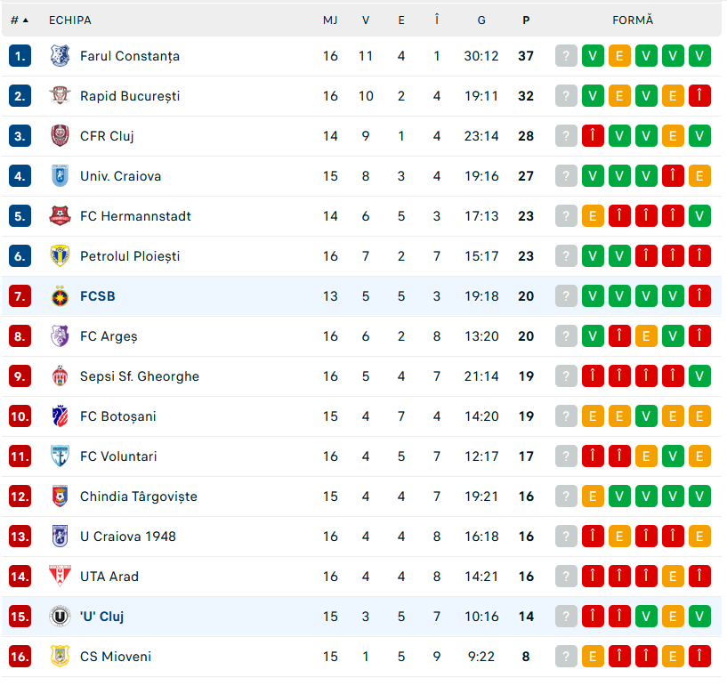Click FCSB's red loss form badge

pyautogui.click(x=699, y=296)
